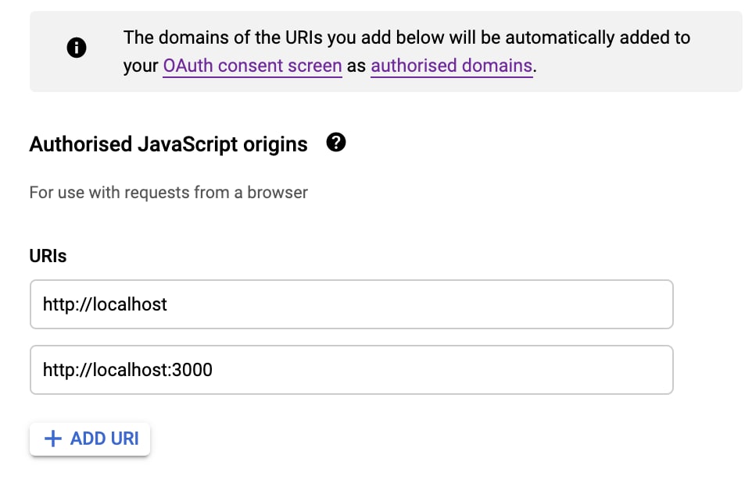This screenshot has width=752, height=490.
Task: Click the word 'your' before OAuth link
Action: 141,66
